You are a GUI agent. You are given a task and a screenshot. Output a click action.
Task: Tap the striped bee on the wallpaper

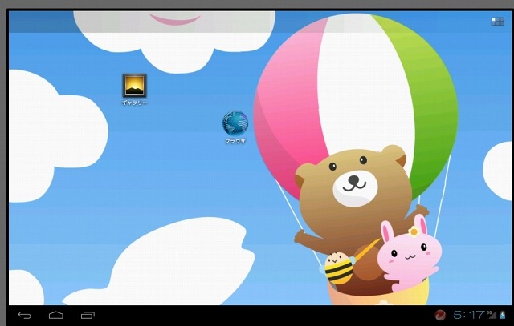[x=339, y=268]
